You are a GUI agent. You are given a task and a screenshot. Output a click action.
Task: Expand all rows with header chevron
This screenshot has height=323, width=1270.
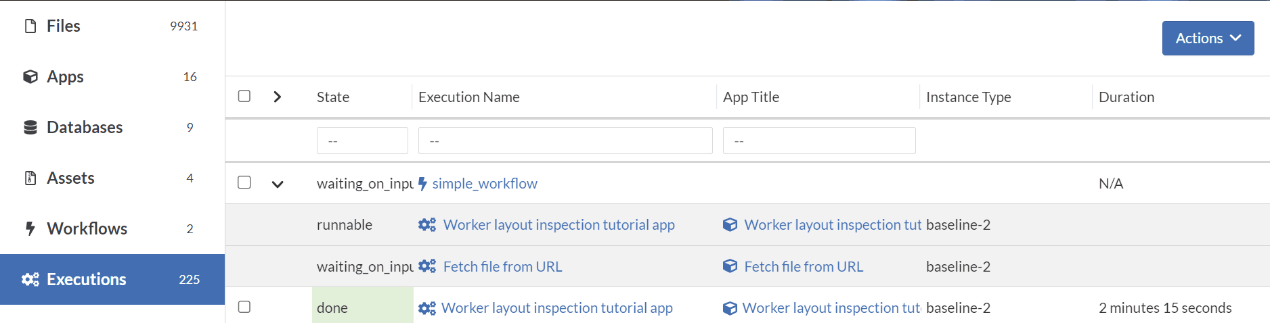click(278, 97)
